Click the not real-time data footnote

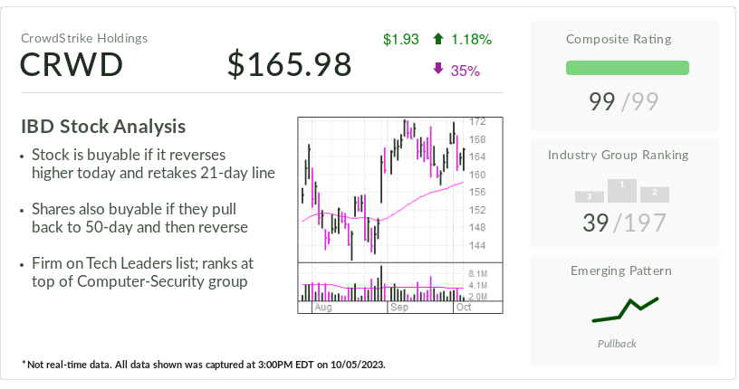204,365
